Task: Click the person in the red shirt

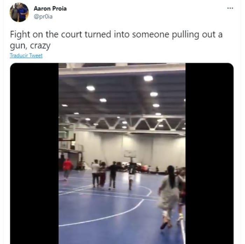Action: (x=68, y=169)
